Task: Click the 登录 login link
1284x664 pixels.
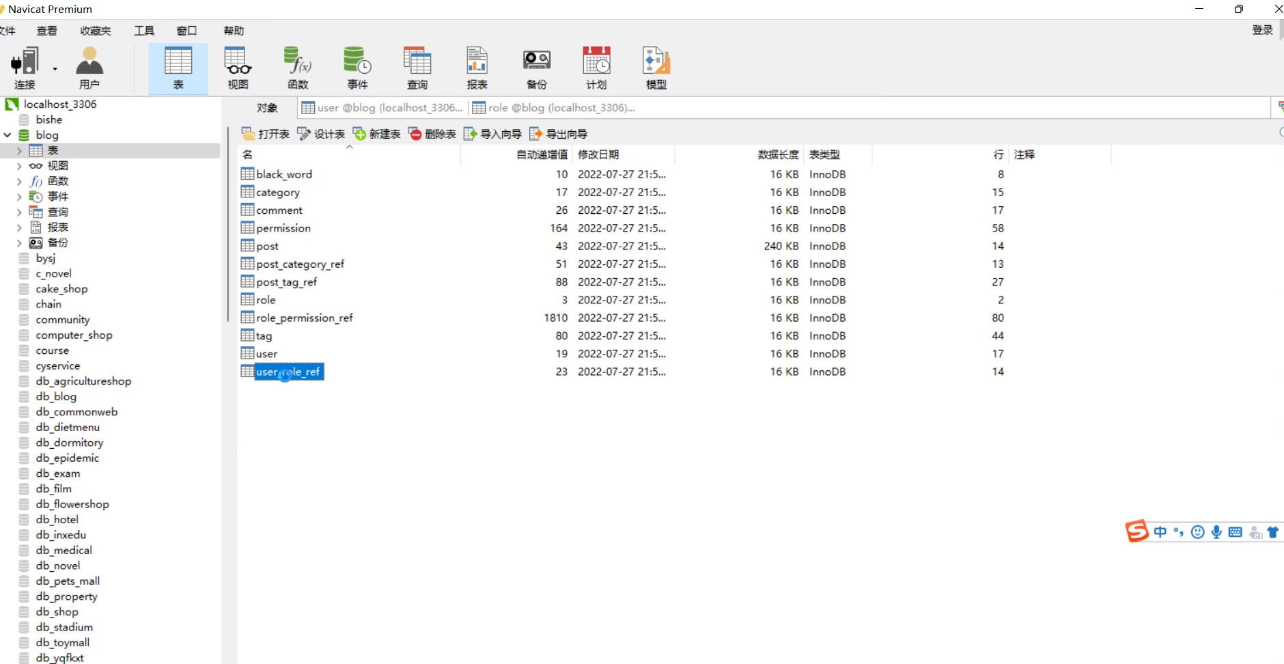Action: [x=1262, y=30]
